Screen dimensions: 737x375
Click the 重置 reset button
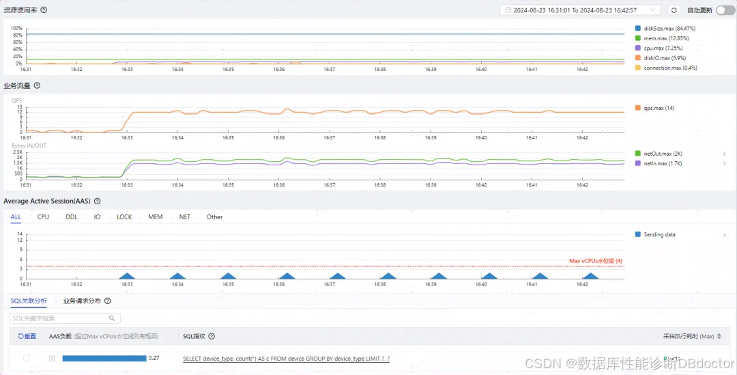[x=27, y=337]
